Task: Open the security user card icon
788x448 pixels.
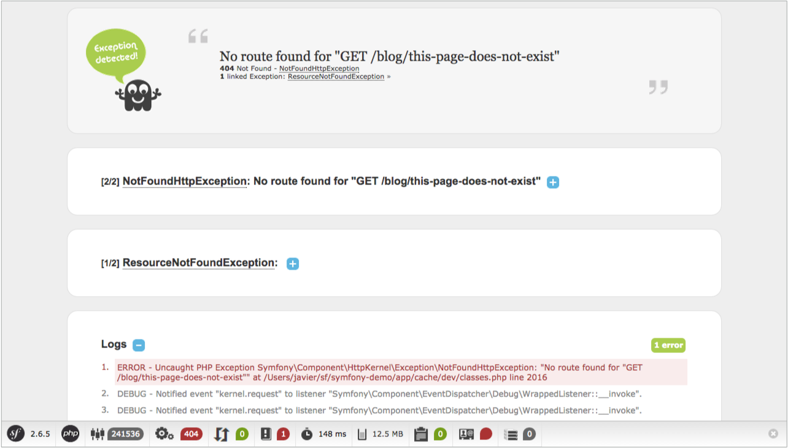Action: click(466, 434)
